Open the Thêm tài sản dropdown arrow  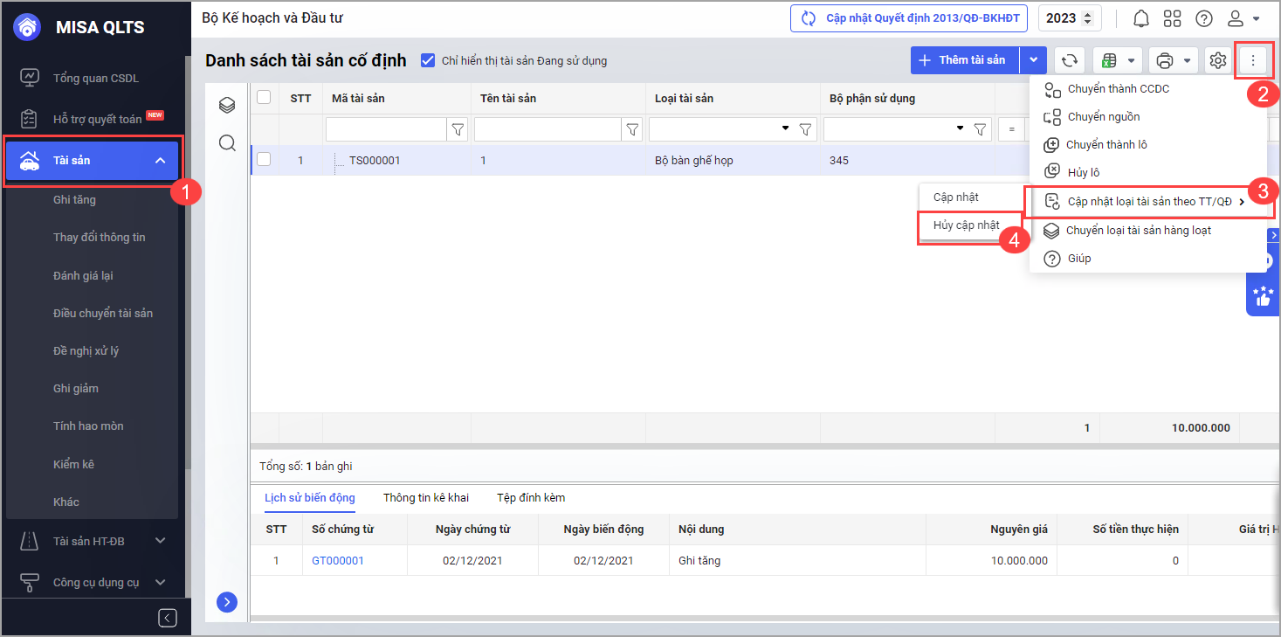click(1033, 60)
